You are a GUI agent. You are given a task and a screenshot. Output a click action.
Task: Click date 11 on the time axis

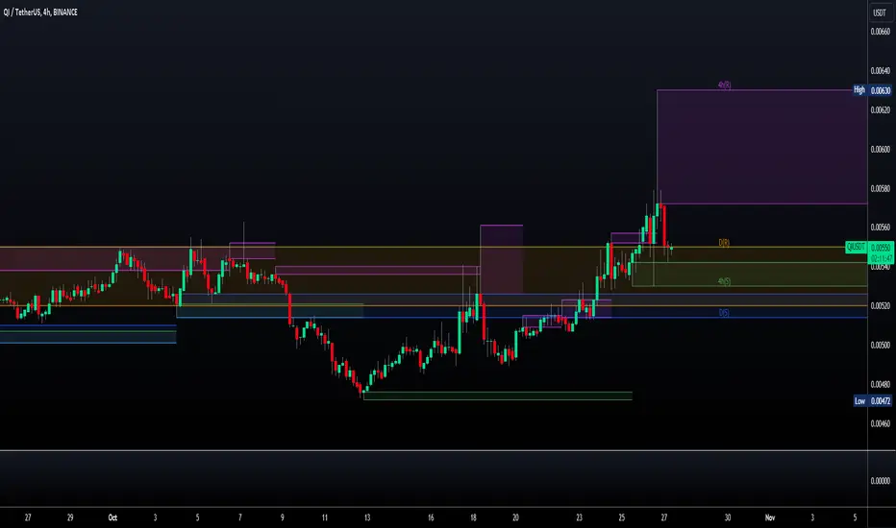[x=325, y=517]
